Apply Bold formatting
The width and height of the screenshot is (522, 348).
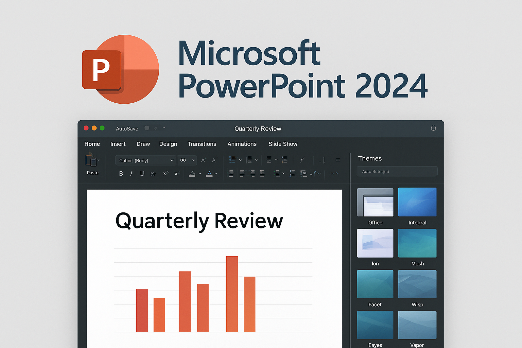click(121, 174)
